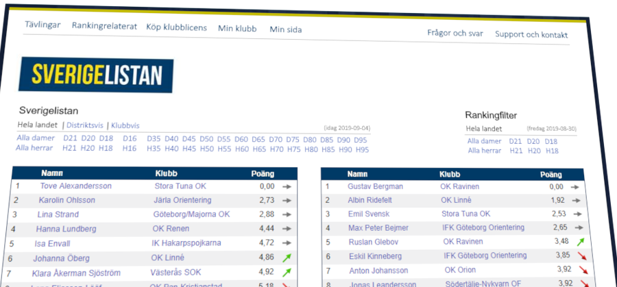Open club Västerås SOK
617x287 pixels.
point(176,272)
